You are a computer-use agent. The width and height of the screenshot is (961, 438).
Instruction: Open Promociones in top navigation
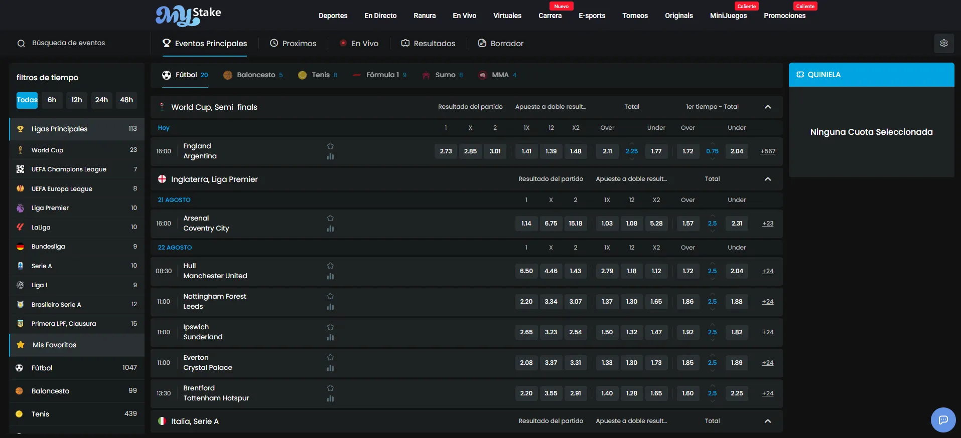784,16
